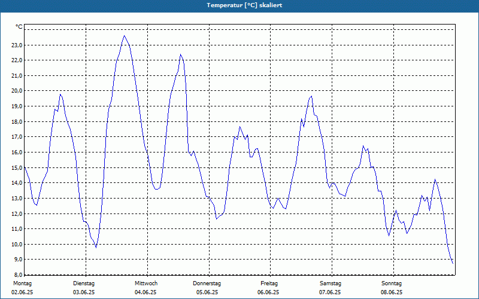Viewport: 479px width, 299px height.
Task: Click the 03.06.25 date label
Action: click(x=84, y=292)
